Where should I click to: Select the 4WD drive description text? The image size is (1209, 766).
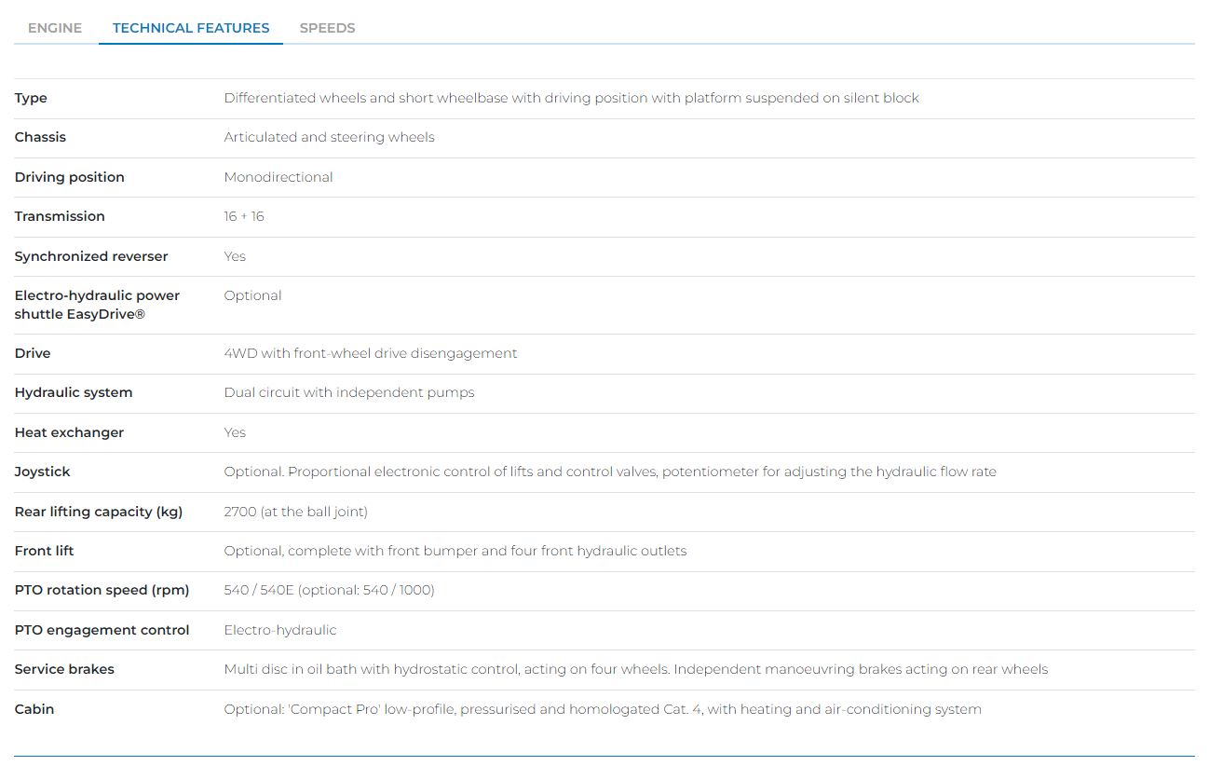(370, 353)
